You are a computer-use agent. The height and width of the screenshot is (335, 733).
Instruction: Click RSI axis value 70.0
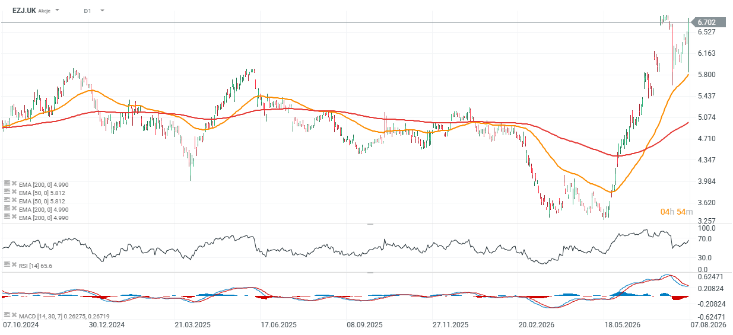705,239
